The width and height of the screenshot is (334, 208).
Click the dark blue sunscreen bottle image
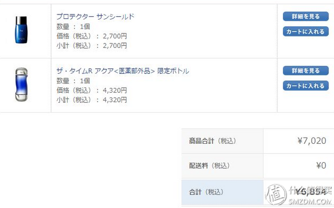point(21,30)
